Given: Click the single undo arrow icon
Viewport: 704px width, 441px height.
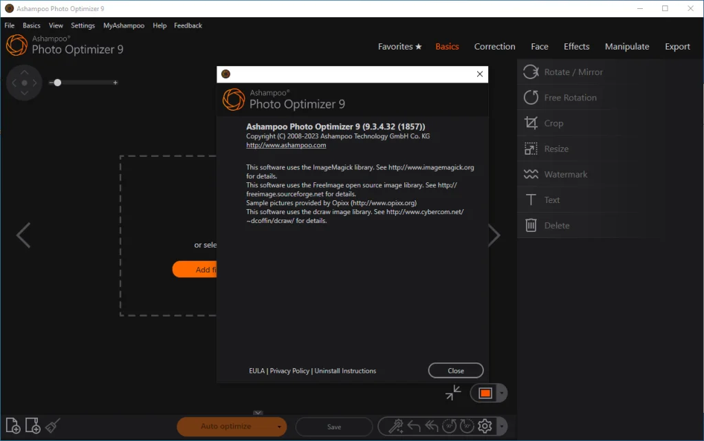Looking at the screenshot, I should (414, 426).
